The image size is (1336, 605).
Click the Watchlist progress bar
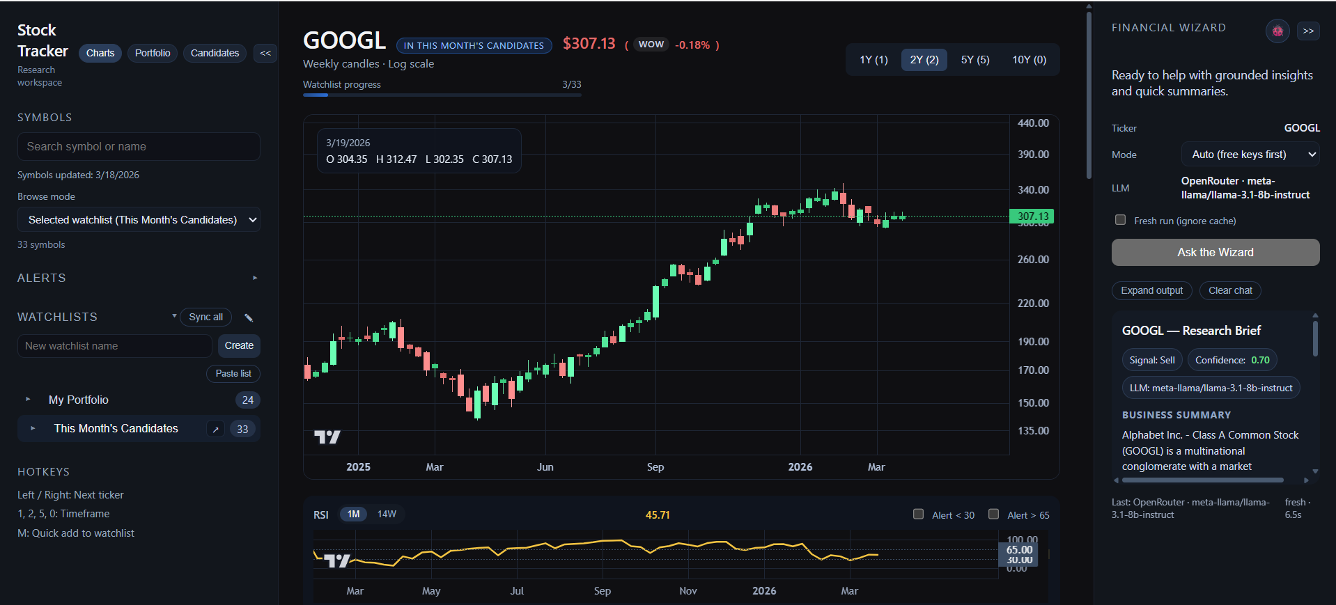(442, 95)
